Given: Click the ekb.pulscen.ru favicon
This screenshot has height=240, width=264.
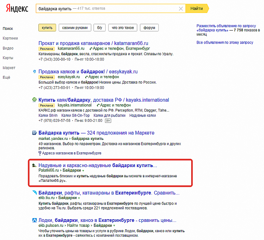Looking at the screenshot, I should [x=34, y=220].
